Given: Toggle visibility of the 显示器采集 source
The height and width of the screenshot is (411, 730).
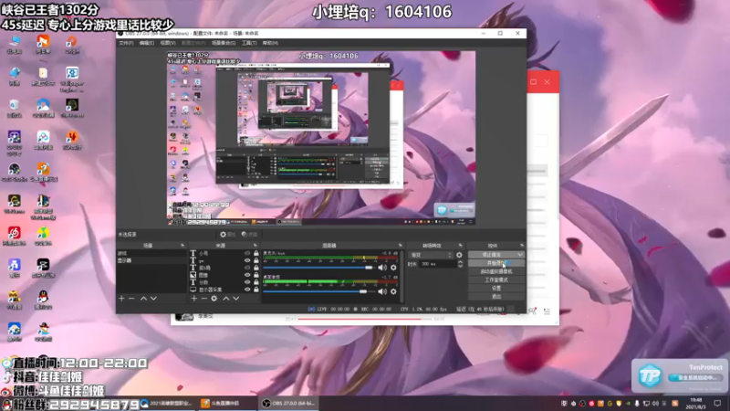Looking at the screenshot, I should pyautogui.click(x=247, y=290).
